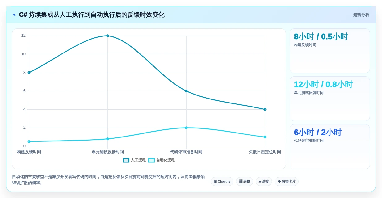Click the 人工流程 peak point at 单元测试反馈时间
Screen dimensions: 382x198
coord(108,36)
